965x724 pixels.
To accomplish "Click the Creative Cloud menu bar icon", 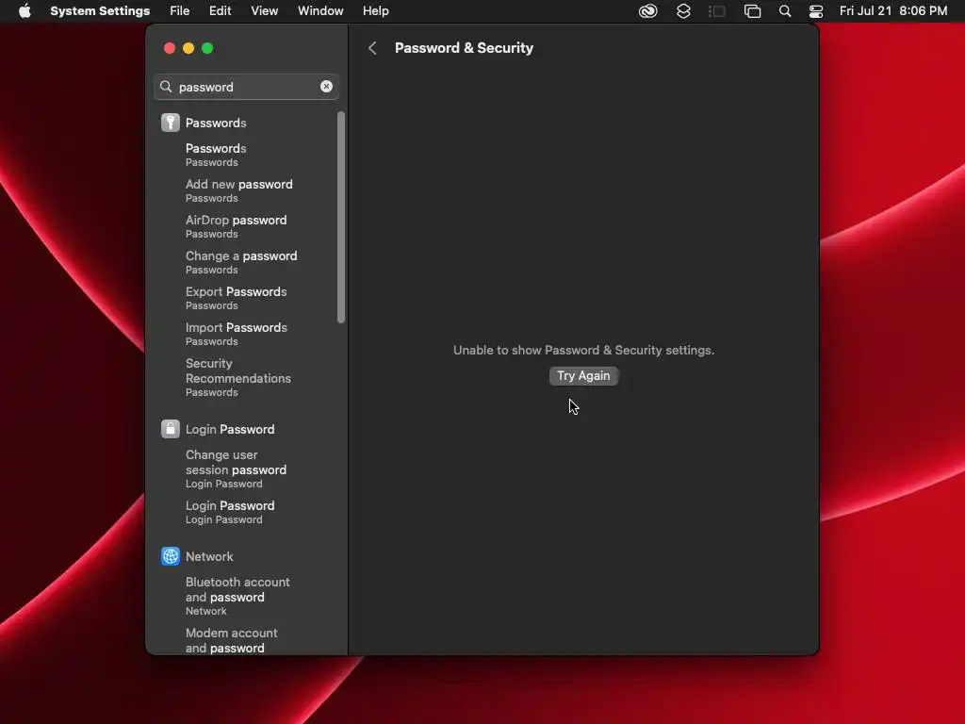I will 648,11.
